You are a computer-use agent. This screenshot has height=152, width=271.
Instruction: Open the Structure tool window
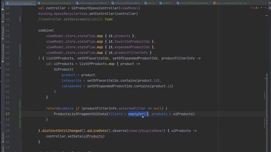pos(3,137)
